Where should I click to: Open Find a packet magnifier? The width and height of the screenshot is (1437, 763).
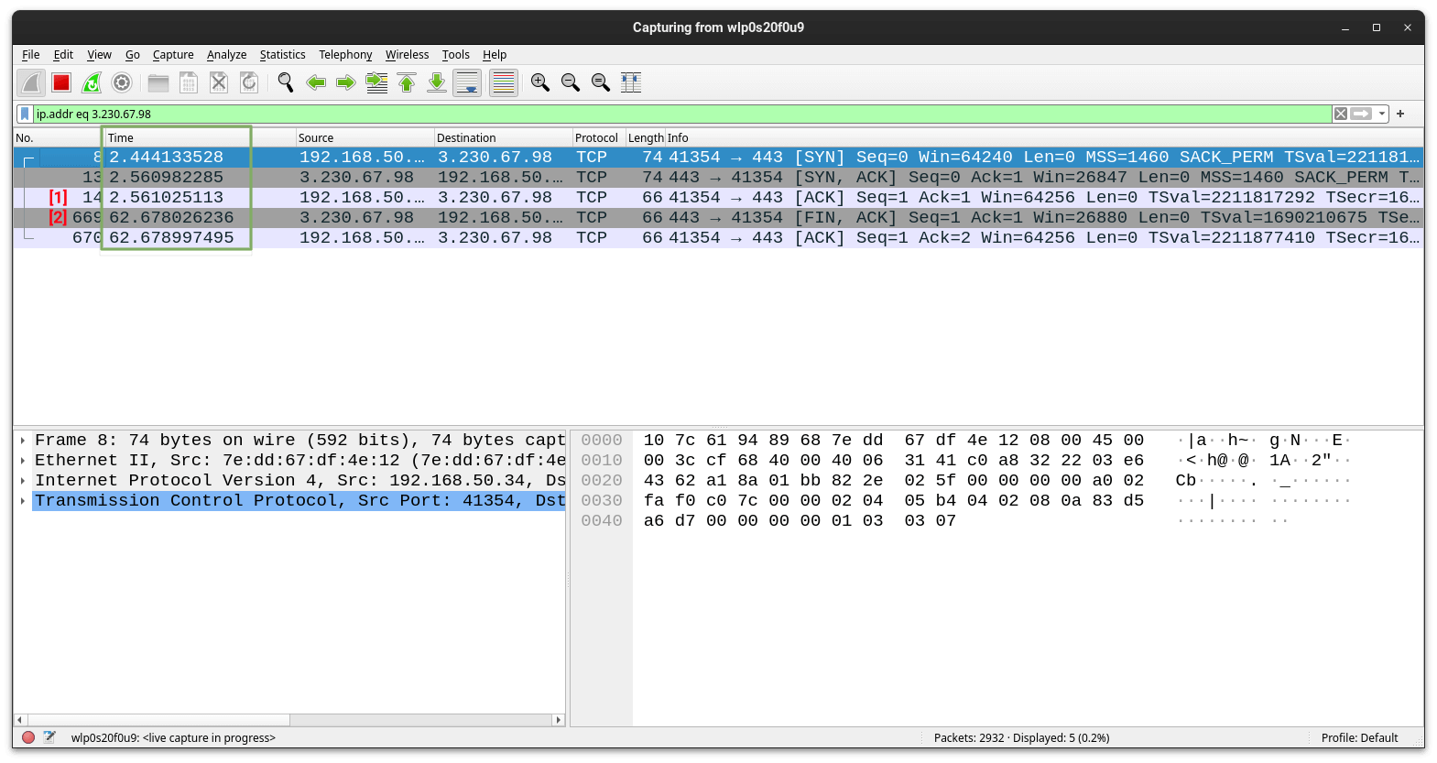286,82
